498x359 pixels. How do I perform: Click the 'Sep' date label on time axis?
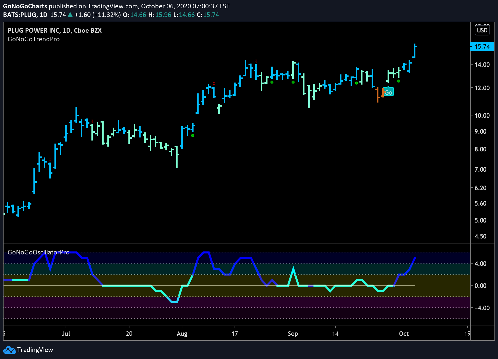tap(293, 333)
